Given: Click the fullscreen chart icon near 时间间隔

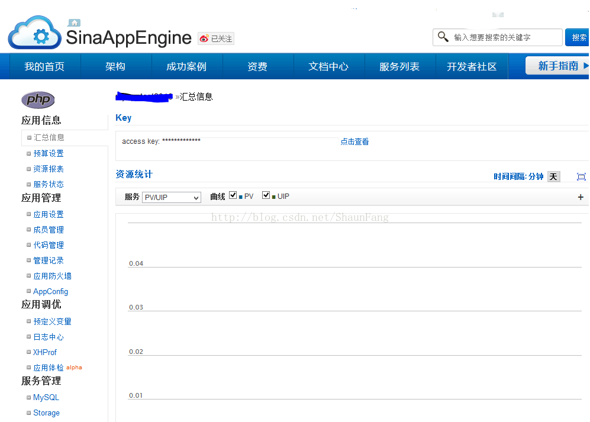Looking at the screenshot, I should pyautogui.click(x=581, y=176).
